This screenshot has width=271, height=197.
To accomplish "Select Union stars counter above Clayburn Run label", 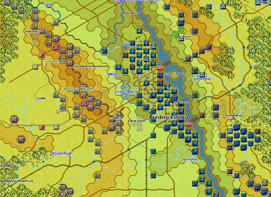I will click(202, 75).
